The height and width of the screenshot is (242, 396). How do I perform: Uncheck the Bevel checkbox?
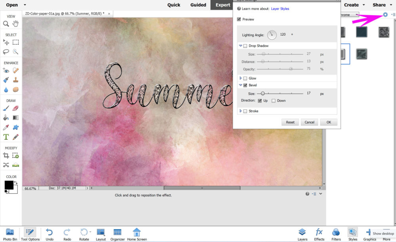pos(245,86)
